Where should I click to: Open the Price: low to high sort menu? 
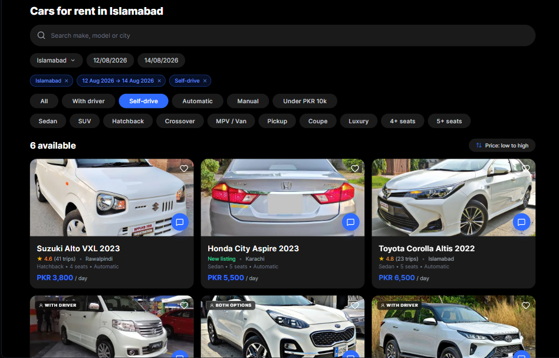502,146
